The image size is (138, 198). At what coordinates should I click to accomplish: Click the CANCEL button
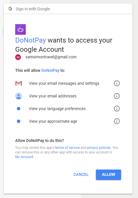click(81, 174)
